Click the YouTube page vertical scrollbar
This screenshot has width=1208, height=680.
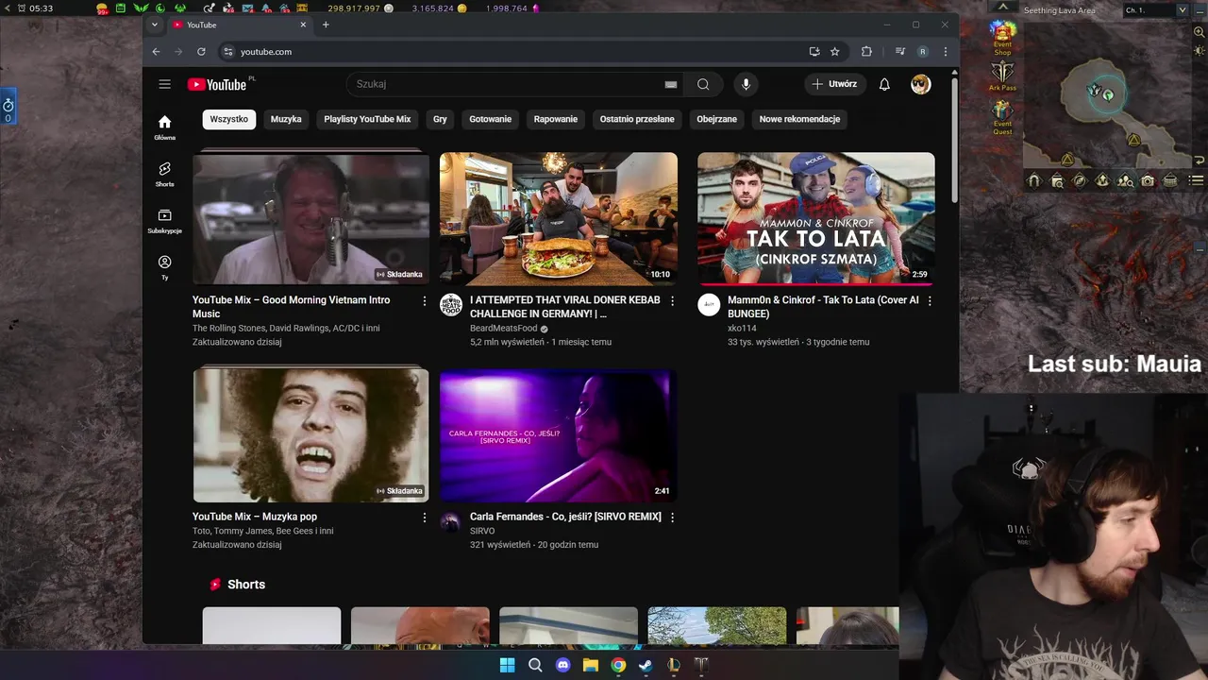click(x=954, y=140)
